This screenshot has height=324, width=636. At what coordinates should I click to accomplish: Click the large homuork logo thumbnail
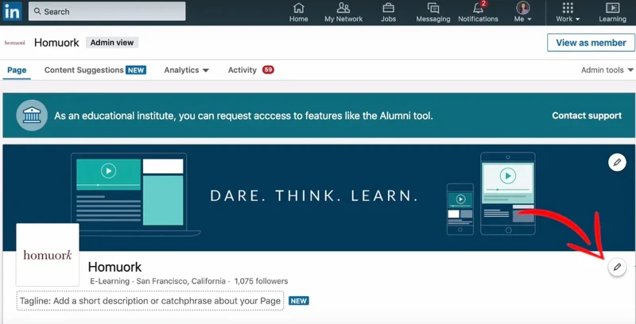point(48,255)
